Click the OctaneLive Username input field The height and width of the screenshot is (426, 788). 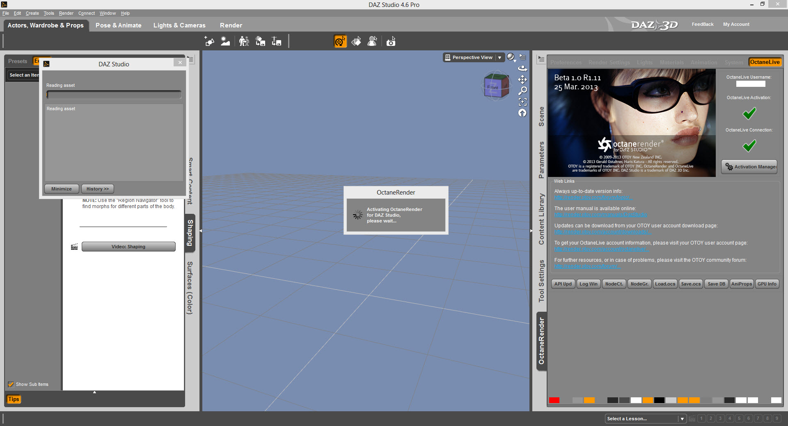[x=751, y=84]
